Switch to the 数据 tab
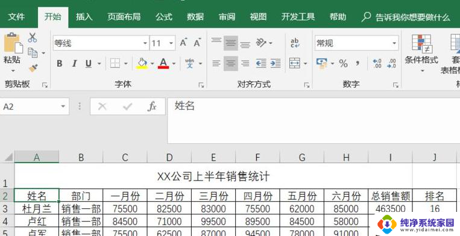 point(195,17)
